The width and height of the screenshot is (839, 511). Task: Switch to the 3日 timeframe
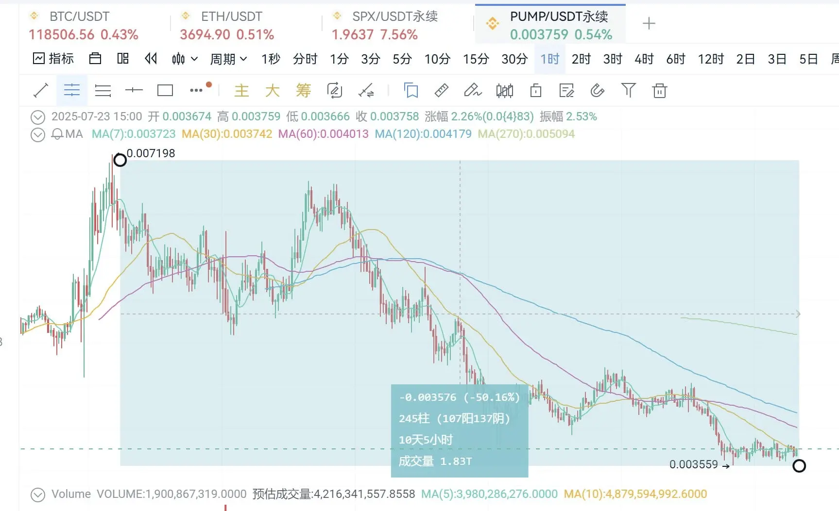tap(777, 59)
